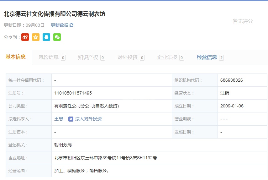Open the 经营信息 tab
268x180 pixels.
[207, 57]
